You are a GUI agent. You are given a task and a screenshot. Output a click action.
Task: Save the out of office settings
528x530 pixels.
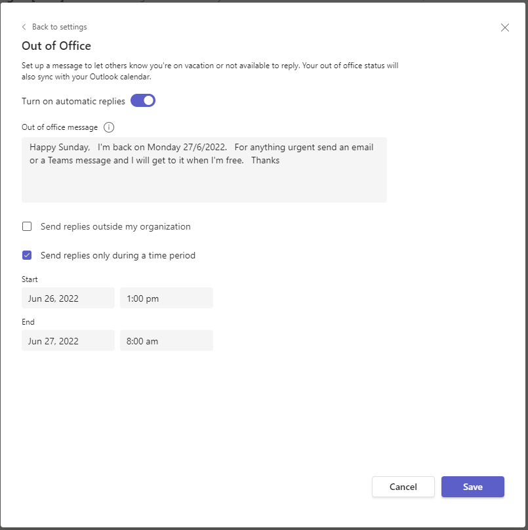point(472,487)
